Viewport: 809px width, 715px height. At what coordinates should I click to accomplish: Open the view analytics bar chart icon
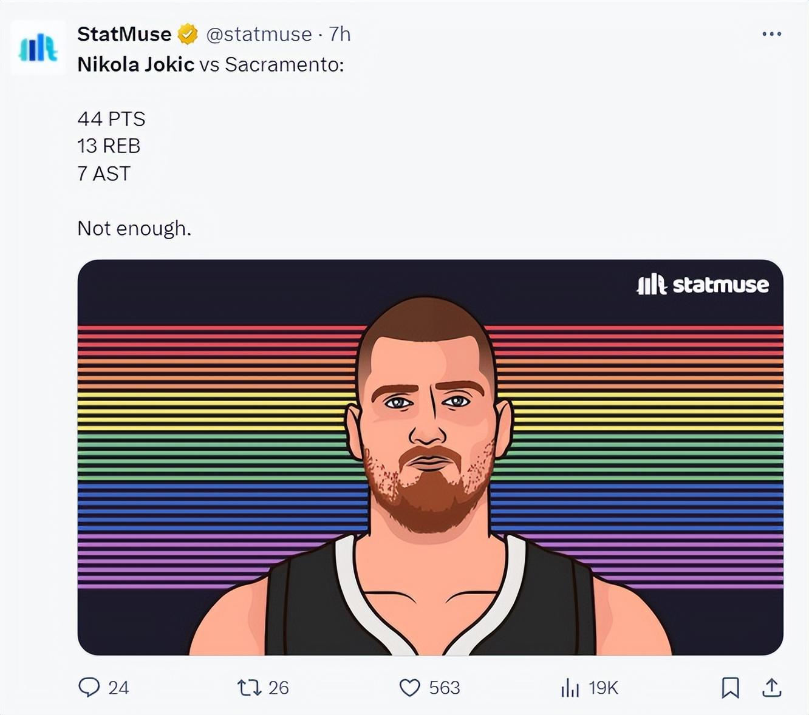(570, 687)
